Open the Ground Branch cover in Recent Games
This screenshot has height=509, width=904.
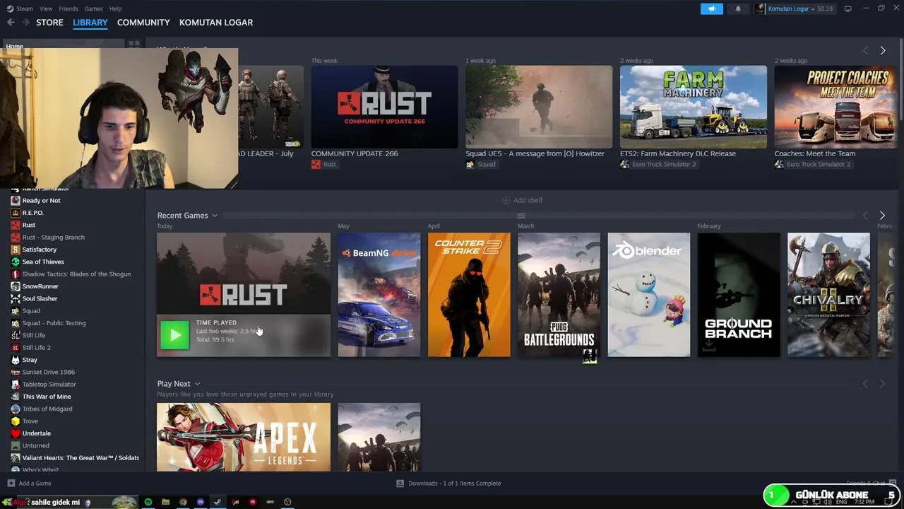(739, 295)
